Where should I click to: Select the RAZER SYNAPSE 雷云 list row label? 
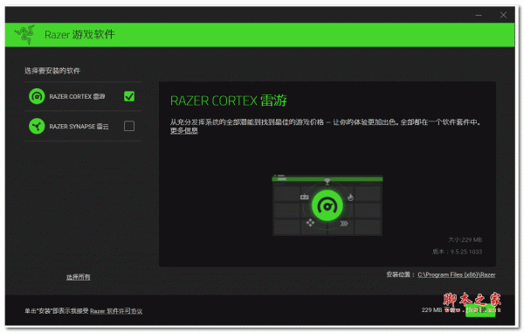tap(79, 127)
